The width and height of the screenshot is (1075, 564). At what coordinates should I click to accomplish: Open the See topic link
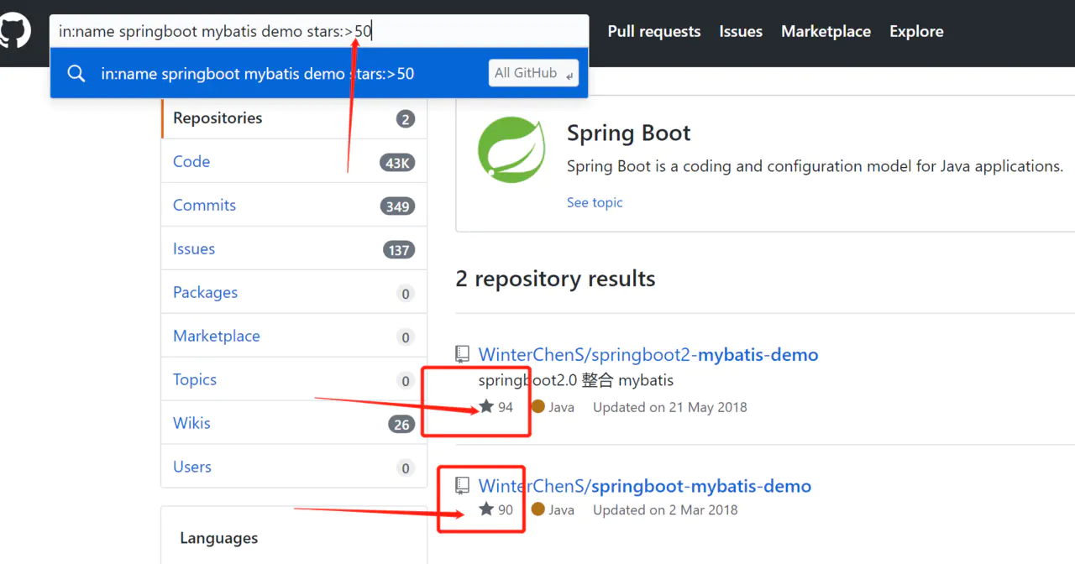595,202
